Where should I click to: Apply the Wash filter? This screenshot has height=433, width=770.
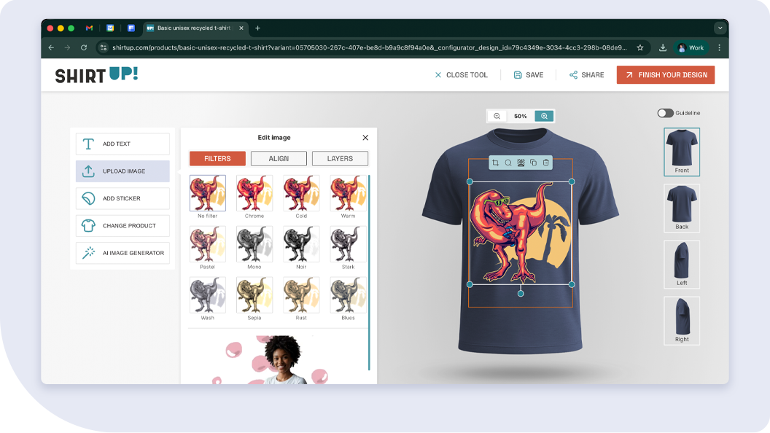tap(208, 295)
